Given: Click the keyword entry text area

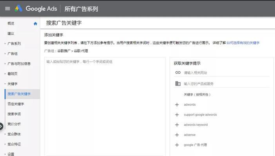Looking at the screenshot, I should click(x=105, y=106).
